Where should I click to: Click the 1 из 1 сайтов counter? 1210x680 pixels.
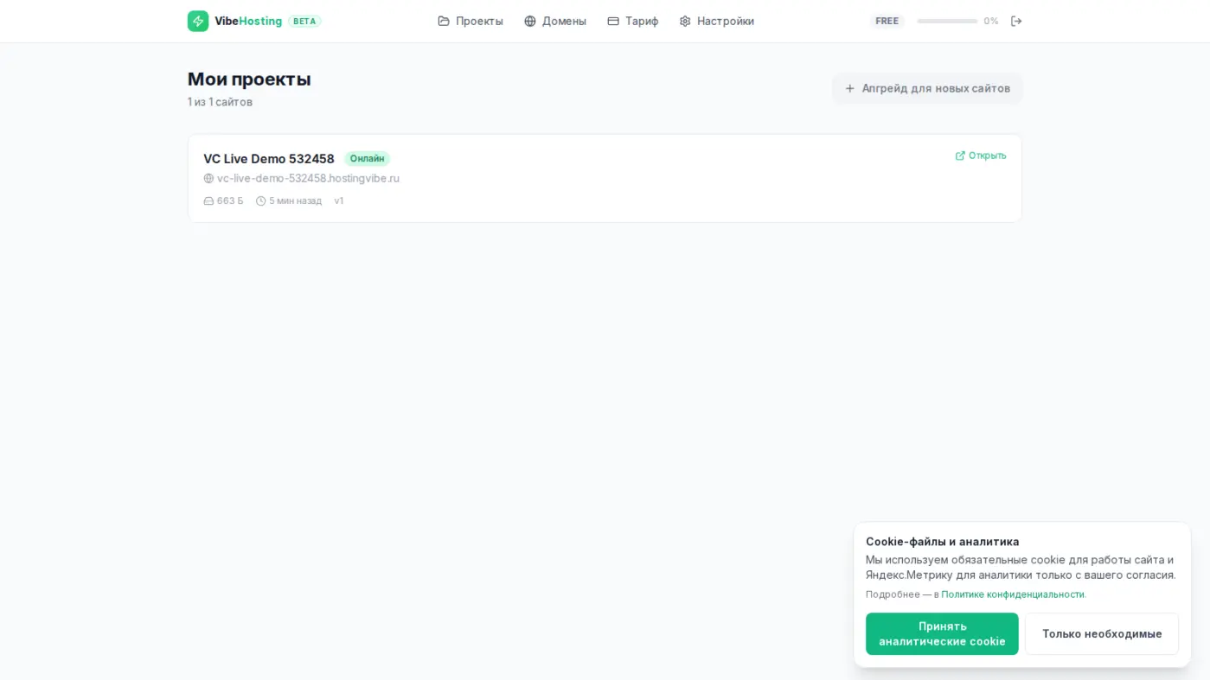tap(220, 102)
